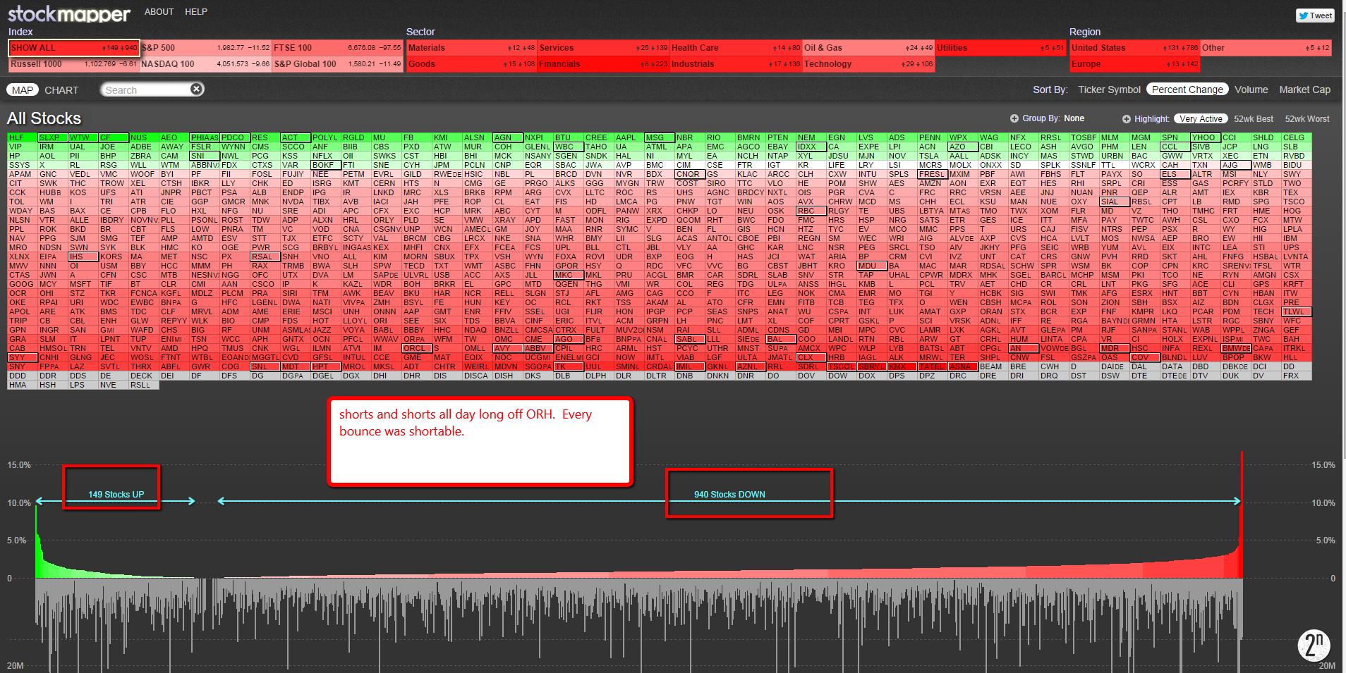Screen dimensions: 1346x673
Task: Select the AAPL stock cell
Action: point(629,138)
